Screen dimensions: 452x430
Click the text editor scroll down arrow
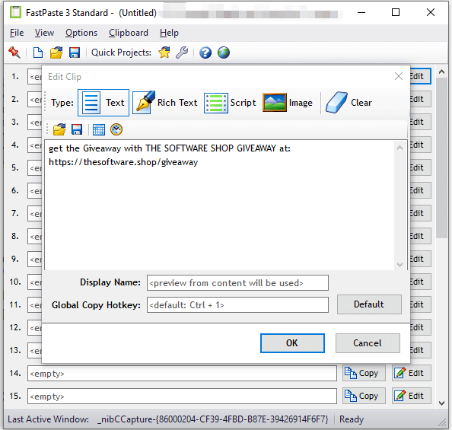[x=399, y=264]
